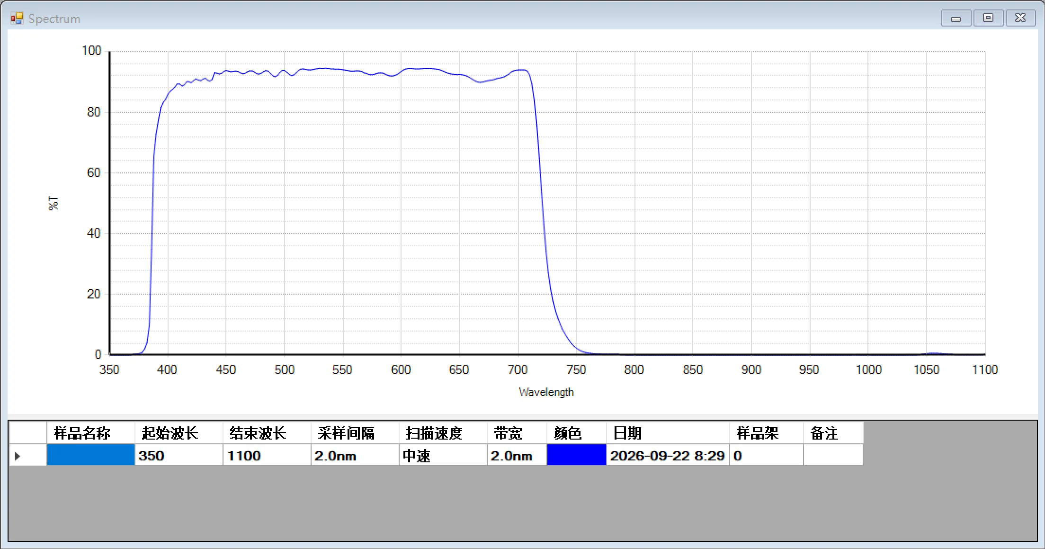Select the bandwidth cell 2.0nm
The height and width of the screenshot is (549, 1045).
(517, 455)
